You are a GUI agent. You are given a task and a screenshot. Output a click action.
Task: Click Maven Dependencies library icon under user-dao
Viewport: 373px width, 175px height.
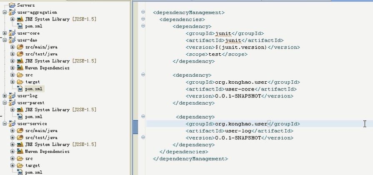(20, 68)
